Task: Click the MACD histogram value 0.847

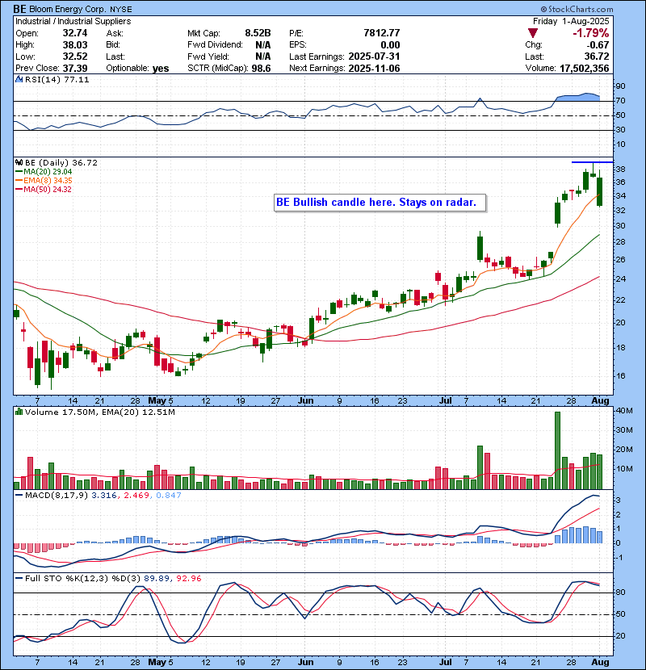Action: click(x=169, y=496)
